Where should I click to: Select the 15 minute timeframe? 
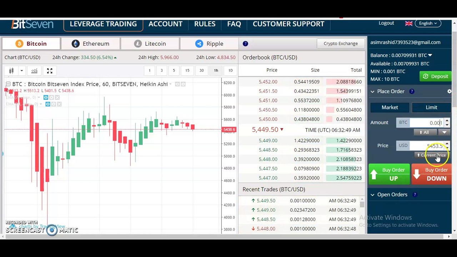187,70
